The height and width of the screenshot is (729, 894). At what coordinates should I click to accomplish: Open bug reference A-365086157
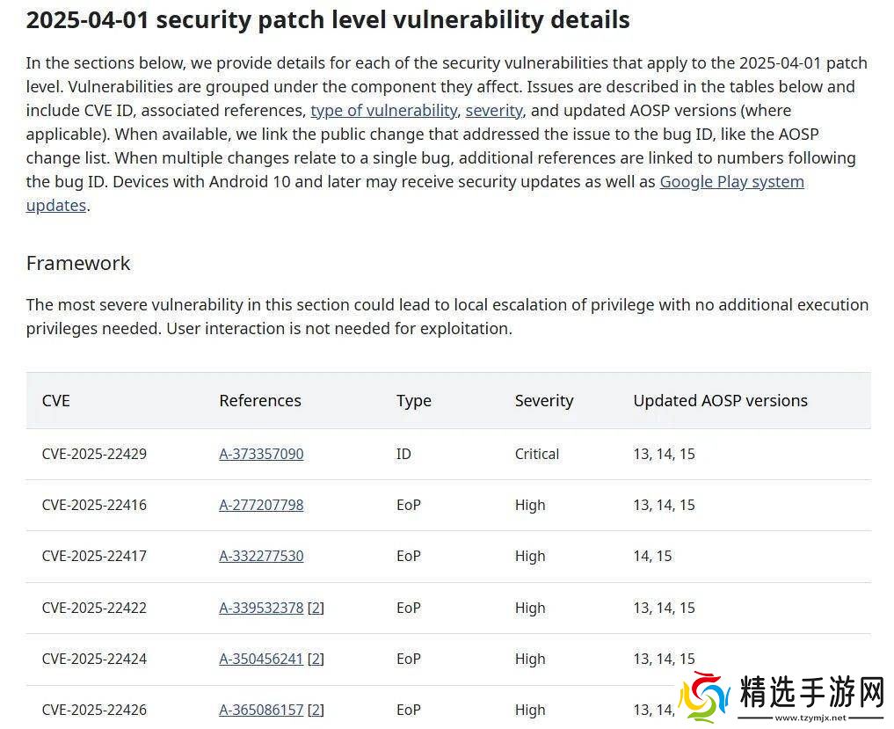click(261, 711)
